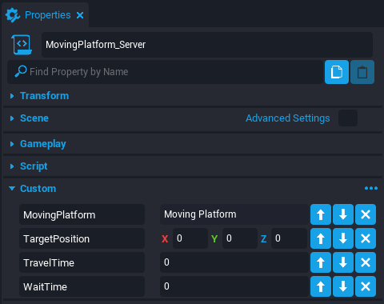This screenshot has height=304, width=384.
Task: Move WaitTime property up
Action: 321,286
